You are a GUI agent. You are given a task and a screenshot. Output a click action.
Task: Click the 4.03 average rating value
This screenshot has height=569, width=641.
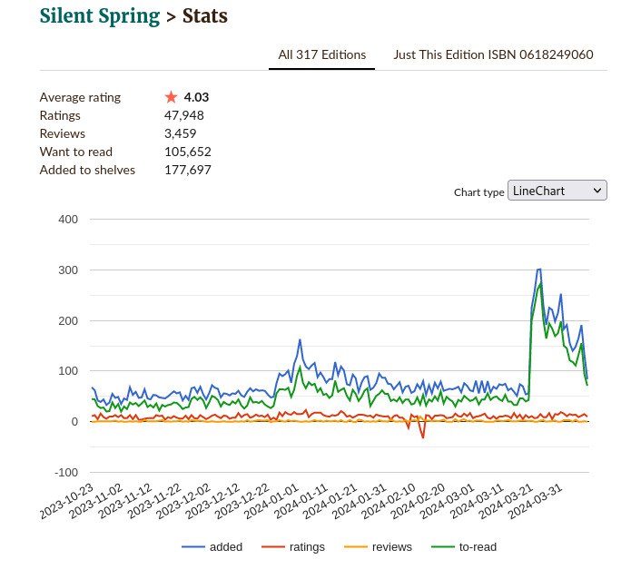(x=196, y=97)
